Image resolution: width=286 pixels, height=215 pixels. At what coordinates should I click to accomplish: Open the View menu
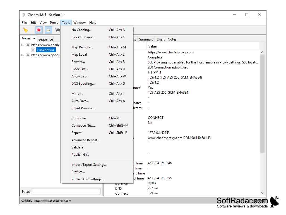(43, 22)
